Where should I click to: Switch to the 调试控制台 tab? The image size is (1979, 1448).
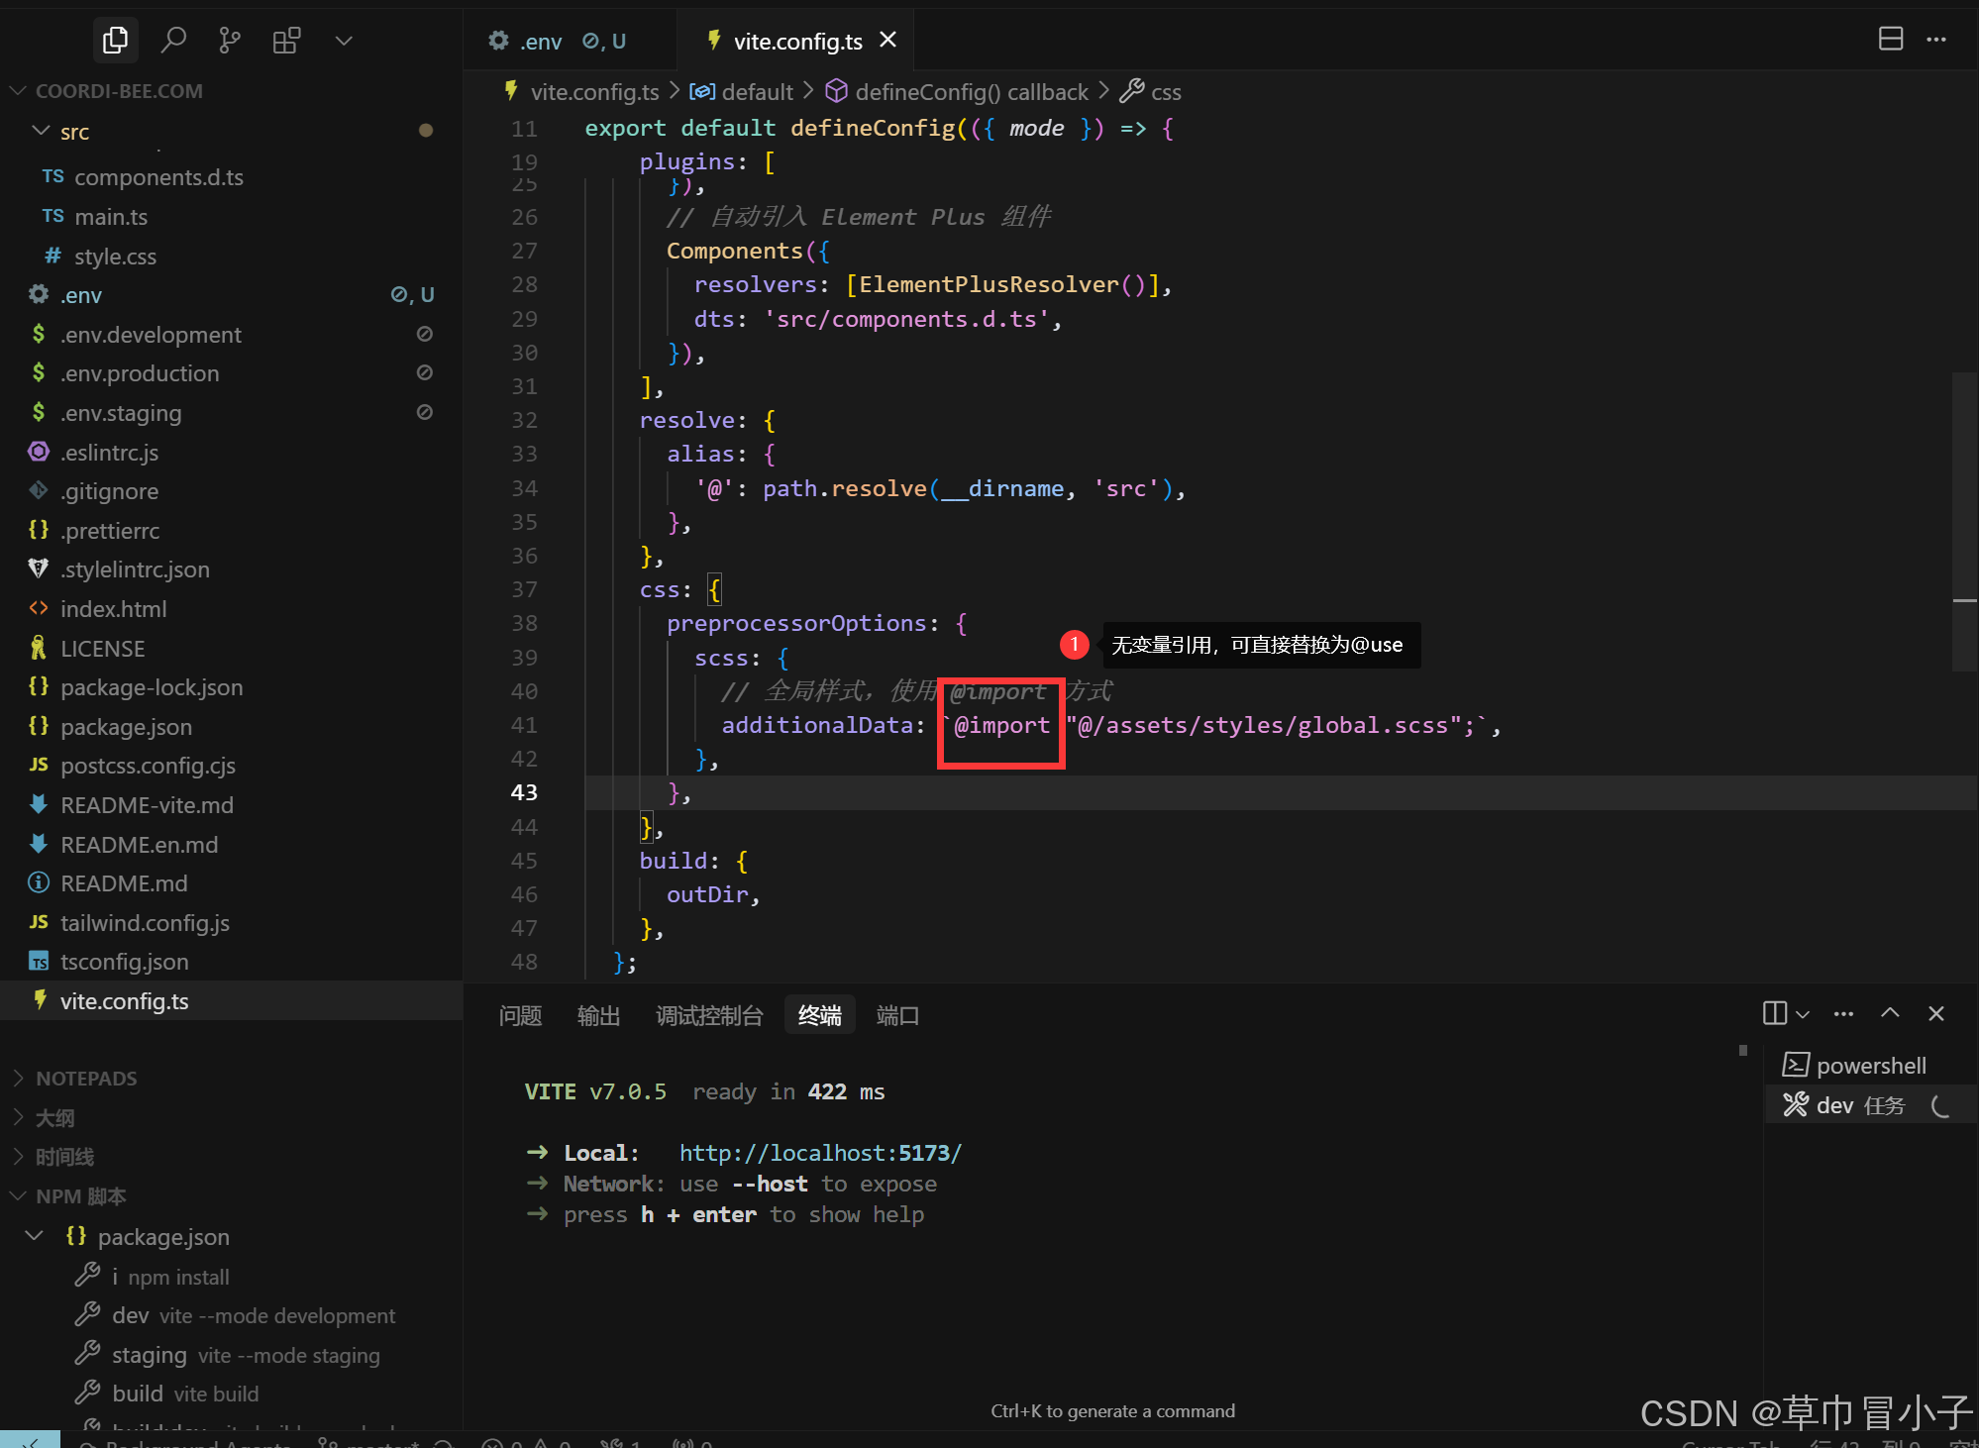tap(709, 1015)
